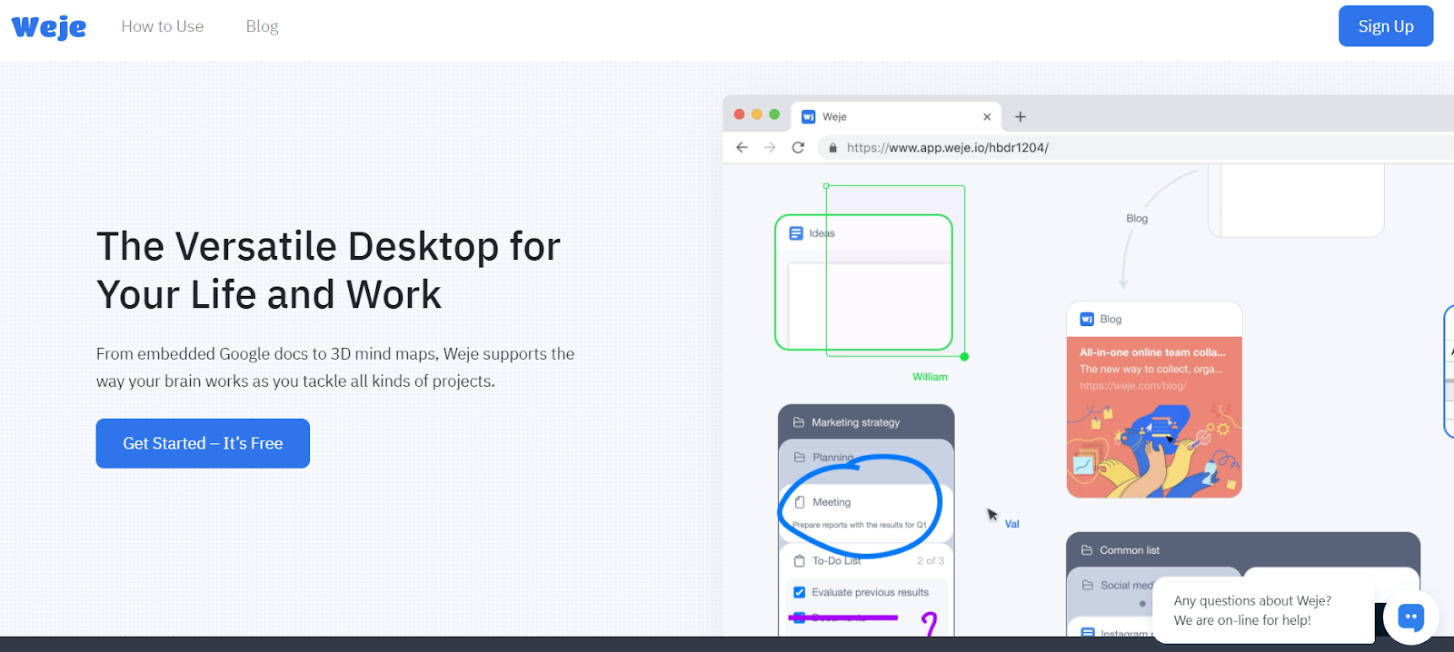Open the How to Use page
Image resolution: width=1454 pixels, height=652 pixels.
163,26
